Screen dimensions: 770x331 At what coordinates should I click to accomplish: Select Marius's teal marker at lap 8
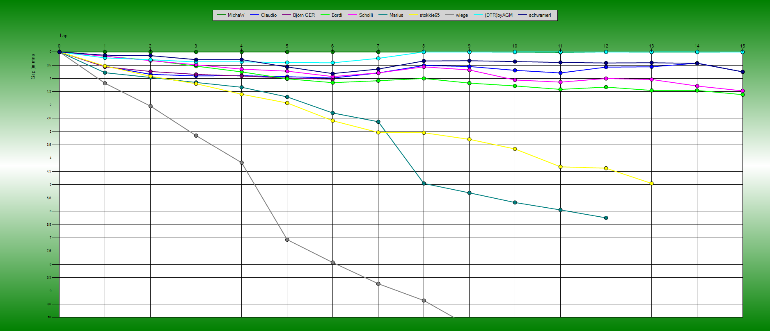(x=424, y=184)
